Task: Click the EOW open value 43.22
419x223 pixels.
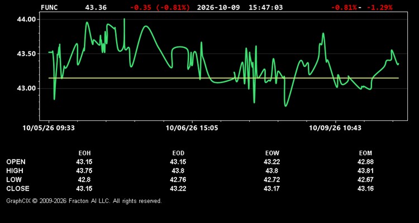Action: pyautogui.click(x=272, y=162)
